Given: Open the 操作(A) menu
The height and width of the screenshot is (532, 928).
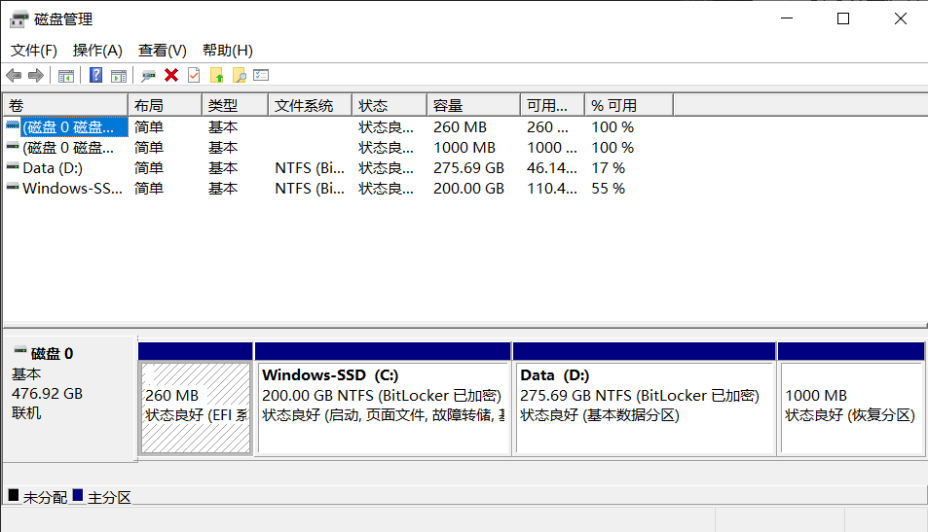Looking at the screenshot, I should point(97,51).
